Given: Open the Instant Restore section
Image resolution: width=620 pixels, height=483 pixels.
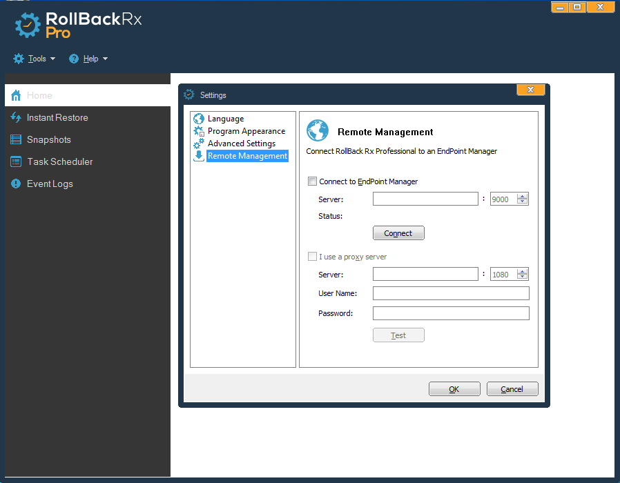Looking at the screenshot, I should [x=88, y=117].
